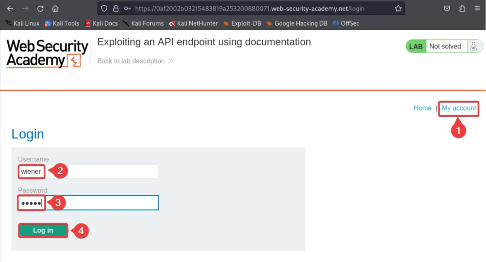Click the Log in button
Screen dimensions: 486x262
pos(43,230)
